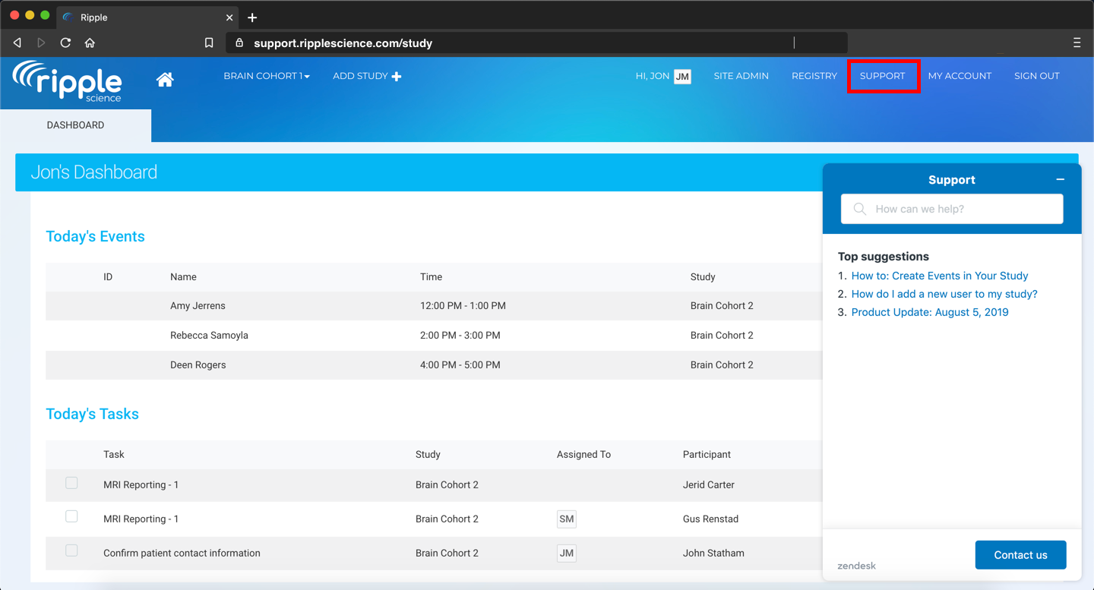Click the bookmark icon near address bar

click(x=209, y=43)
